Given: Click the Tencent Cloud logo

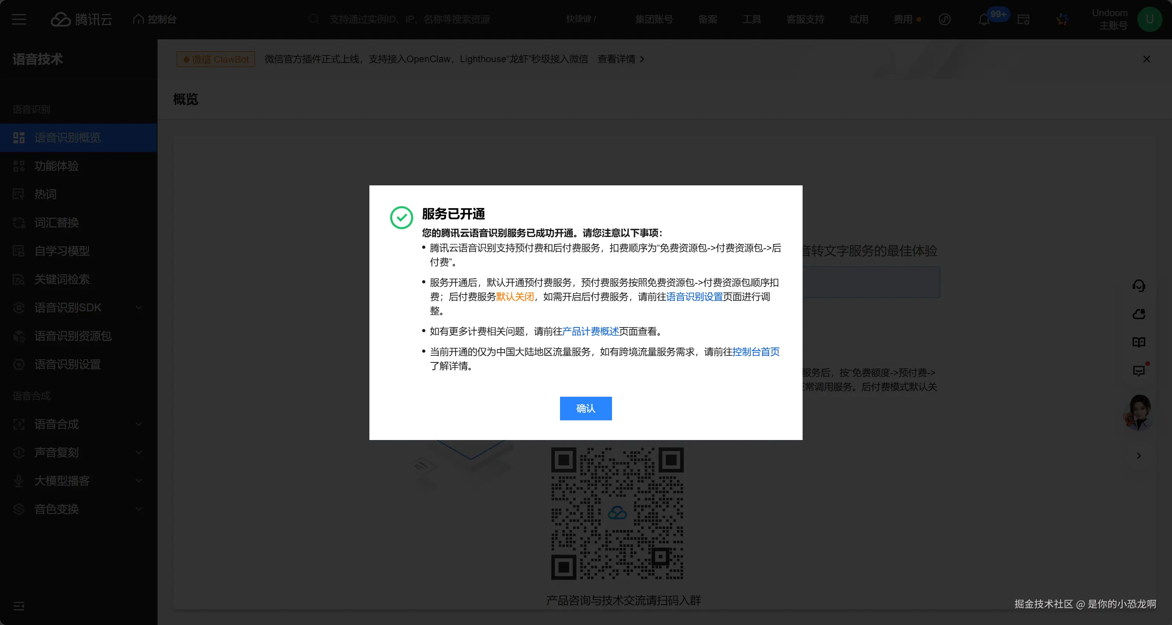Looking at the screenshot, I should pyautogui.click(x=82, y=20).
